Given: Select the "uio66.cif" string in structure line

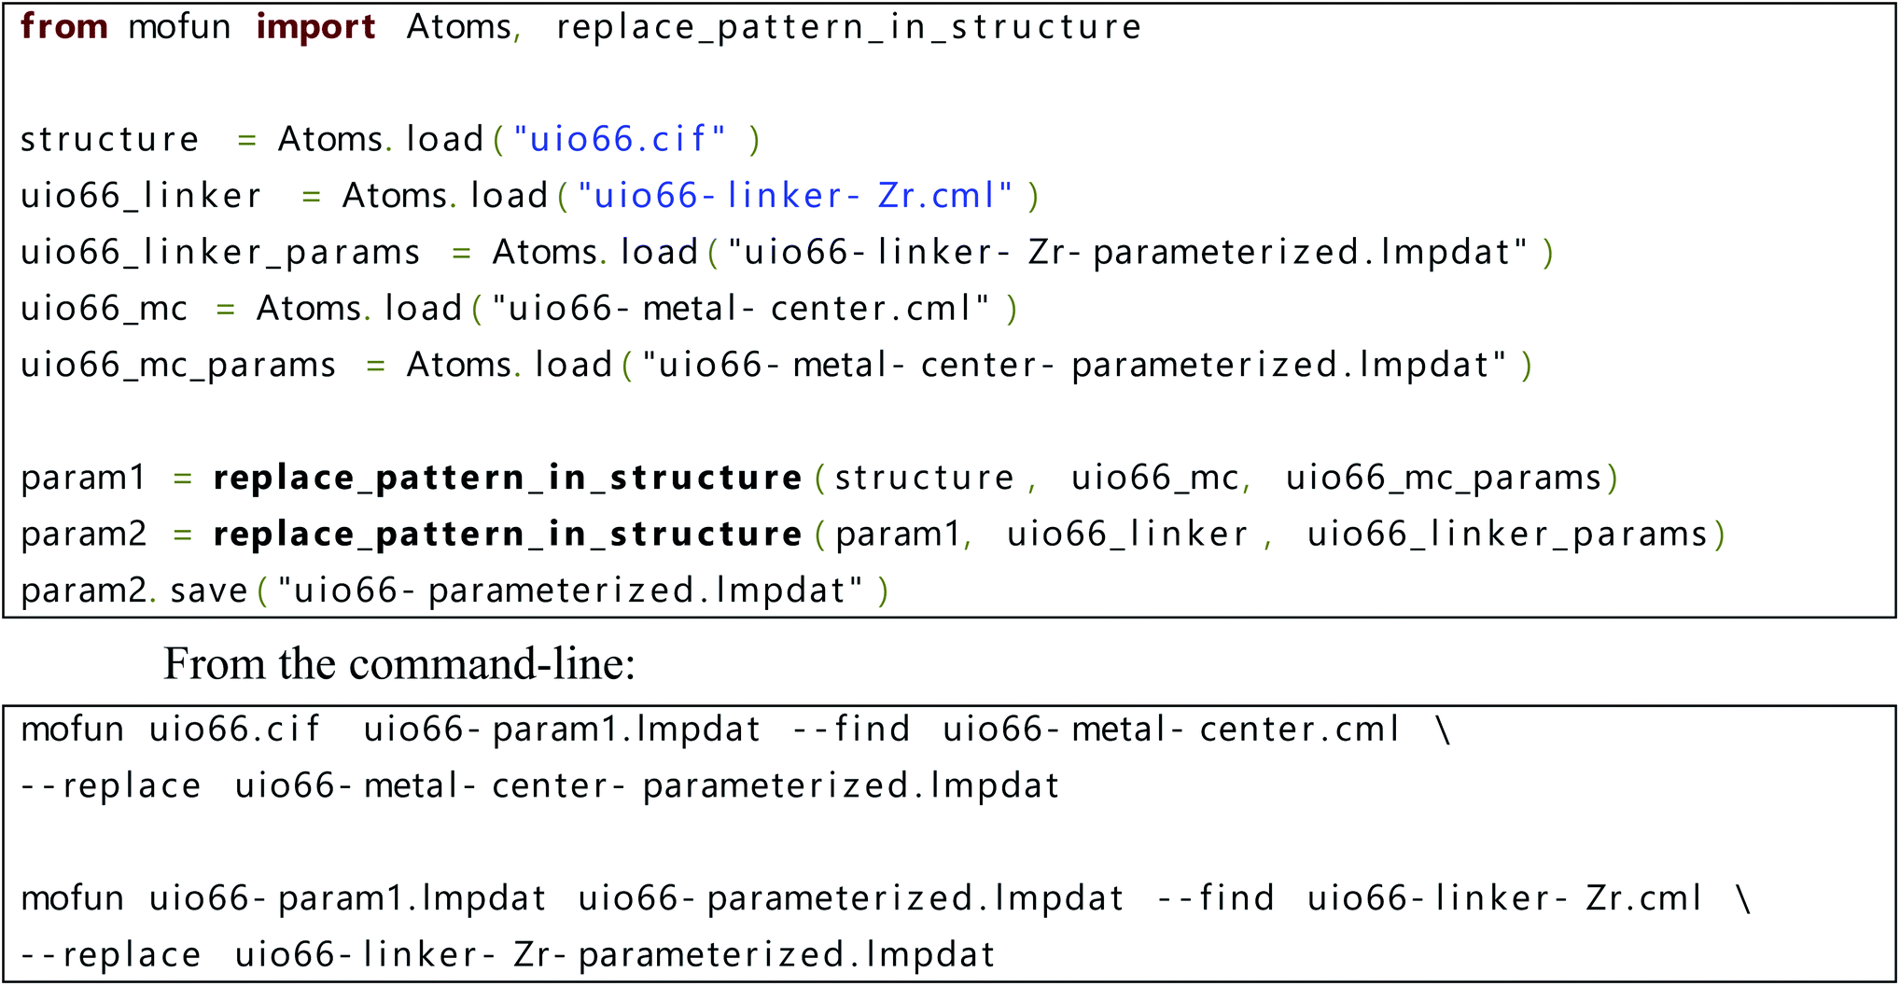Looking at the screenshot, I should [620, 140].
